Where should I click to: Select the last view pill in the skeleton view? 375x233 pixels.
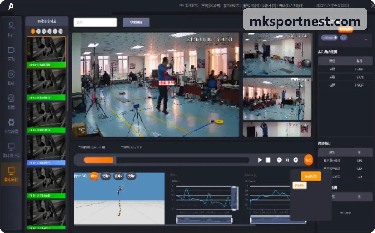pos(131,176)
